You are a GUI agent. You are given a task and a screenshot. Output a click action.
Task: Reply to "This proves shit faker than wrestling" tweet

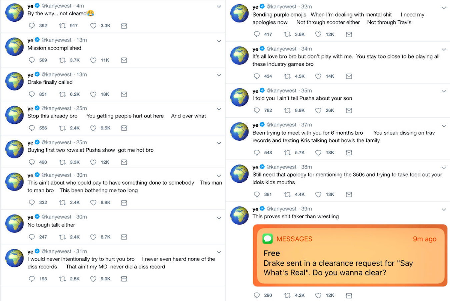[x=257, y=295]
